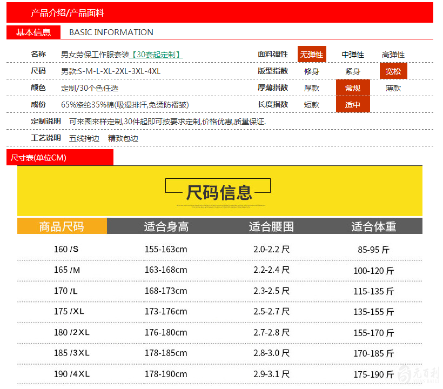Screen dimensions: 443x389
Task: Click the 2.0-2.2 尺 waist cell
Action: click(271, 249)
